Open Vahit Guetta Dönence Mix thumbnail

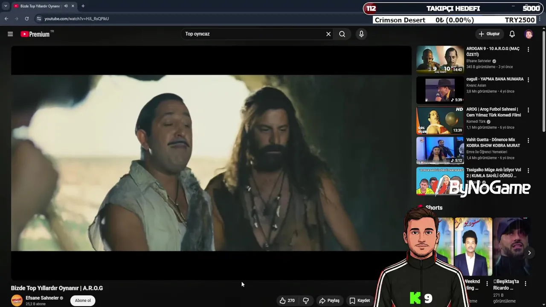coord(440,151)
